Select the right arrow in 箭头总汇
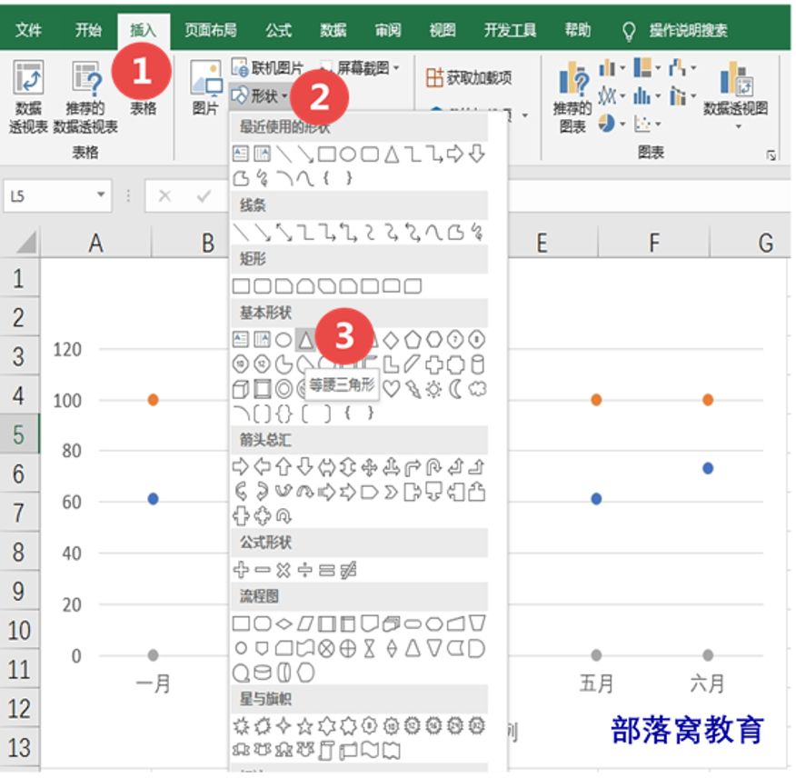This screenshot has width=796, height=778. (241, 466)
